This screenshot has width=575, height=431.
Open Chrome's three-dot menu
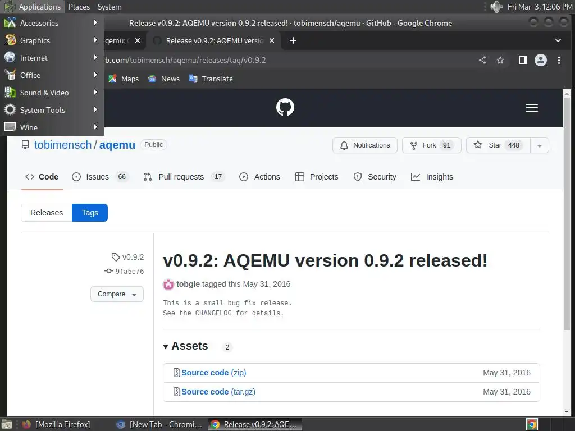tap(559, 60)
